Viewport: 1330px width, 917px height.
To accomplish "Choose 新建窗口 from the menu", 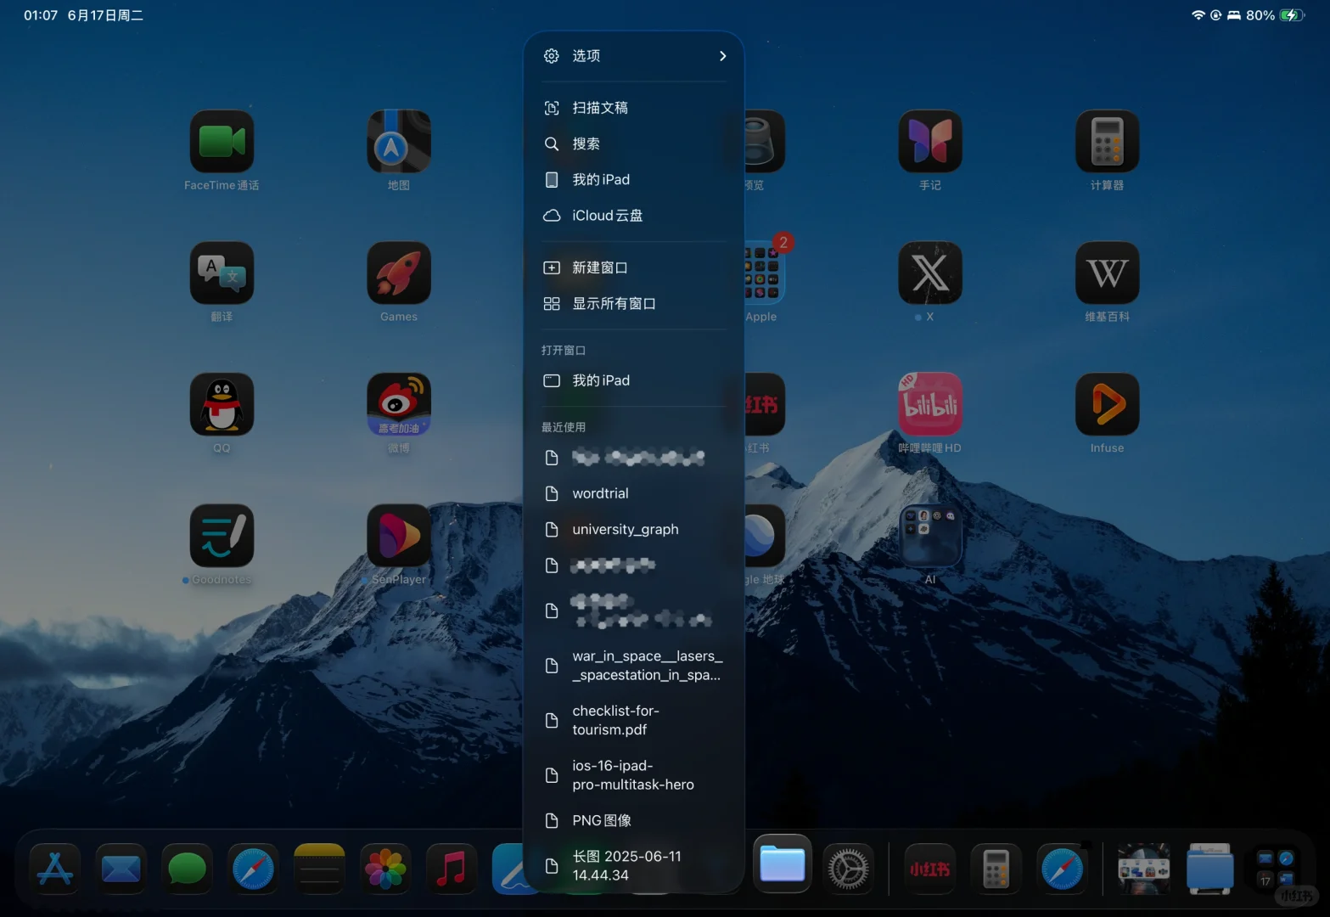I will pos(599,267).
